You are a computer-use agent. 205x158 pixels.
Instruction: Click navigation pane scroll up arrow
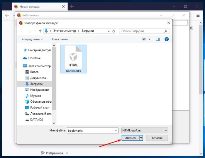pos(54,46)
